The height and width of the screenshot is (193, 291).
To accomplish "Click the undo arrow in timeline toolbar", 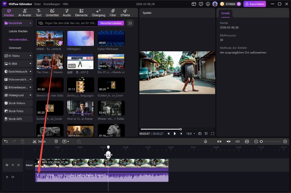I will coord(6,141).
